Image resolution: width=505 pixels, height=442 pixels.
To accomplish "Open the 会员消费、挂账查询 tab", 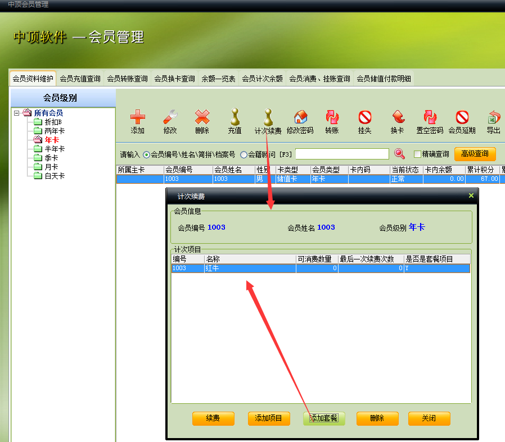I will (x=319, y=79).
